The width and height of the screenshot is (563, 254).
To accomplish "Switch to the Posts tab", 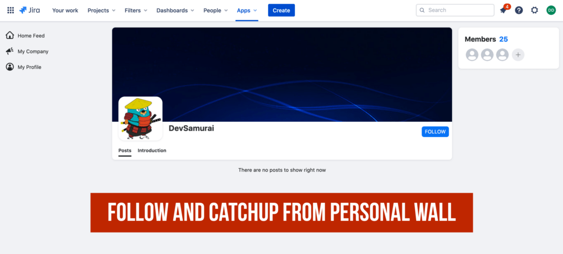I will pos(125,150).
